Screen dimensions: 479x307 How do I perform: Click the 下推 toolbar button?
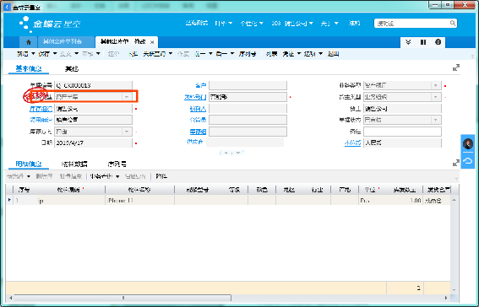[x=133, y=54]
